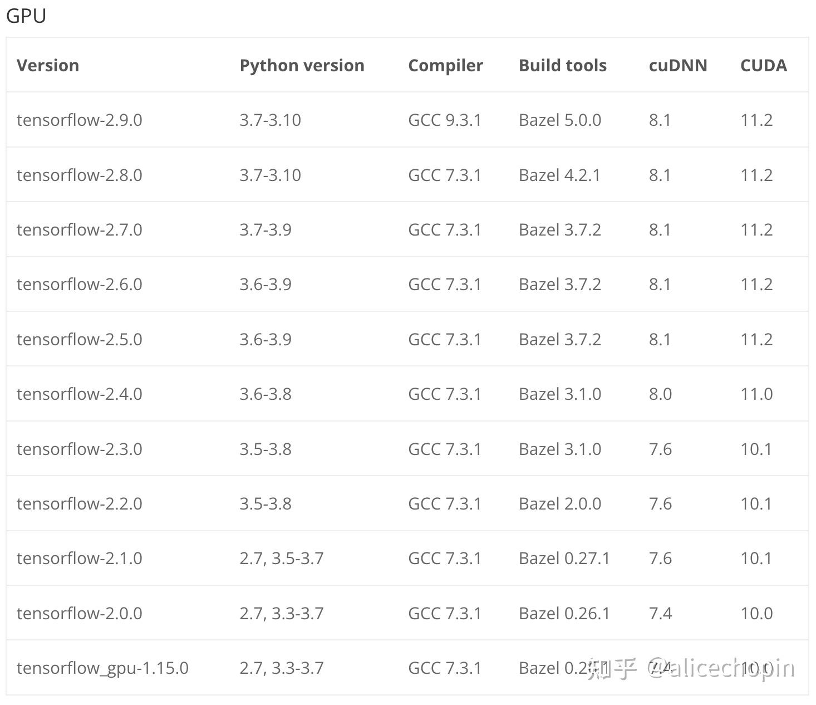Select the tensorflow_gpu-1.15.0 version cell
816x705 pixels.
pyautogui.click(x=102, y=668)
